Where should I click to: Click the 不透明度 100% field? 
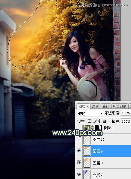(126, 113)
